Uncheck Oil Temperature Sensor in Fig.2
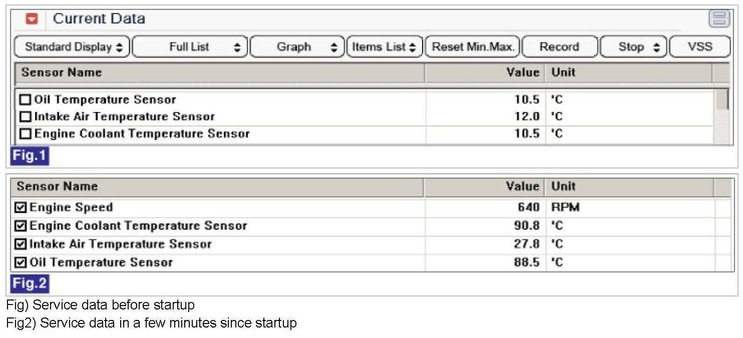 click(x=21, y=262)
